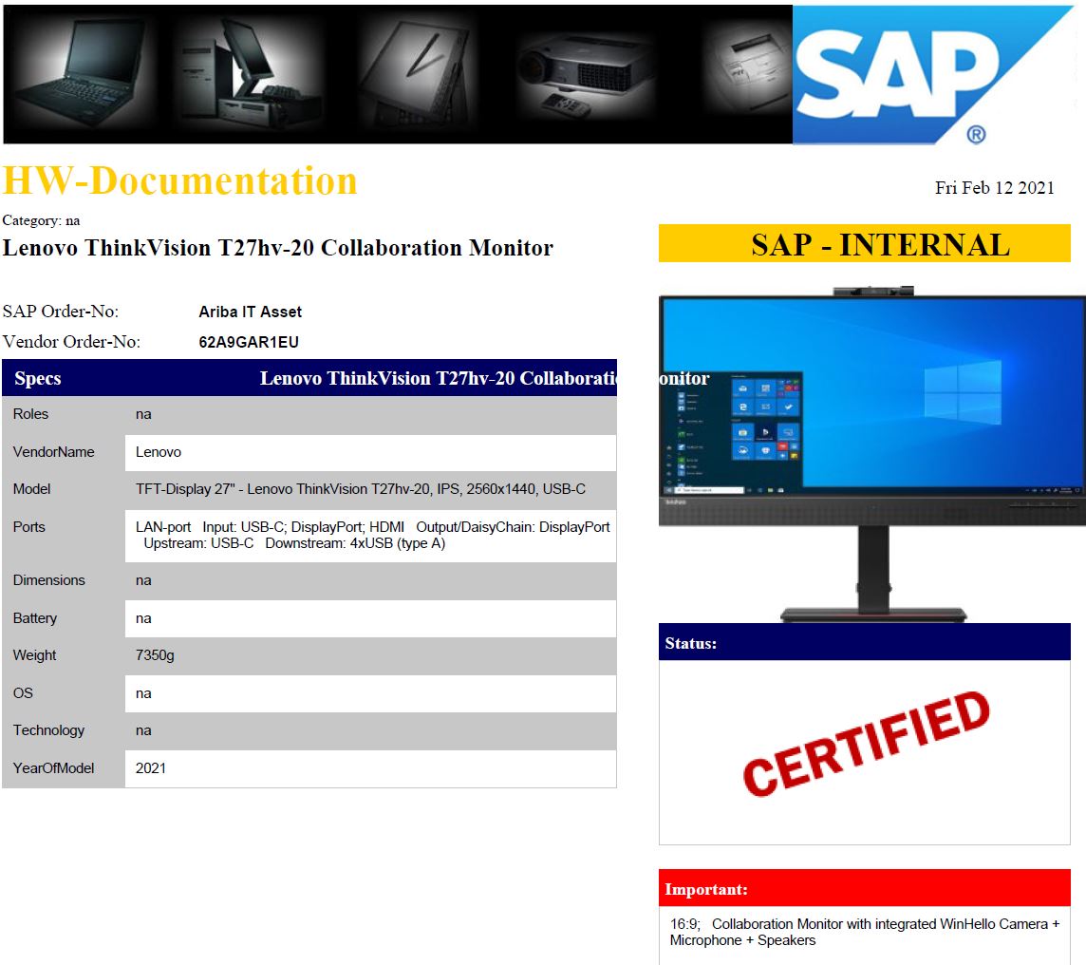Click the SAP logo

point(931,75)
